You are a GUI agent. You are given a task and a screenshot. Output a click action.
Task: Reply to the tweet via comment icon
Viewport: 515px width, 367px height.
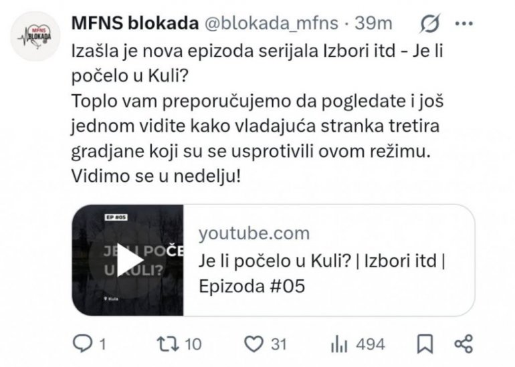(x=82, y=344)
